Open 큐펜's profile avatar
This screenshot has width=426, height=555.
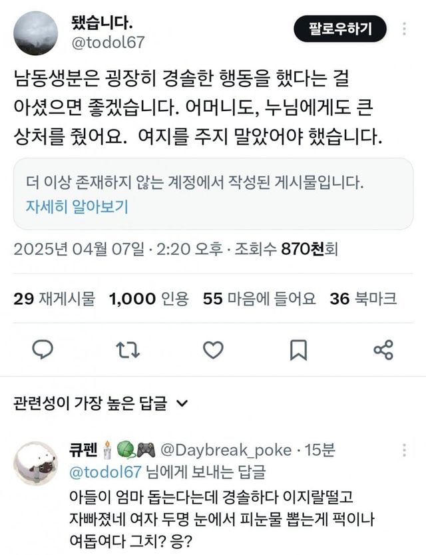(35, 464)
